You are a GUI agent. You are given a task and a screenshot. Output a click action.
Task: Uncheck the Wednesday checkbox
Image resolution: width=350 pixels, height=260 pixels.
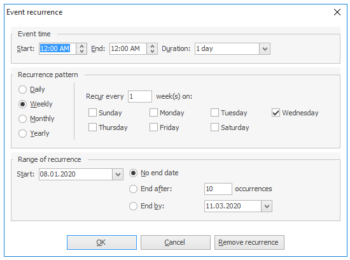coord(276,113)
